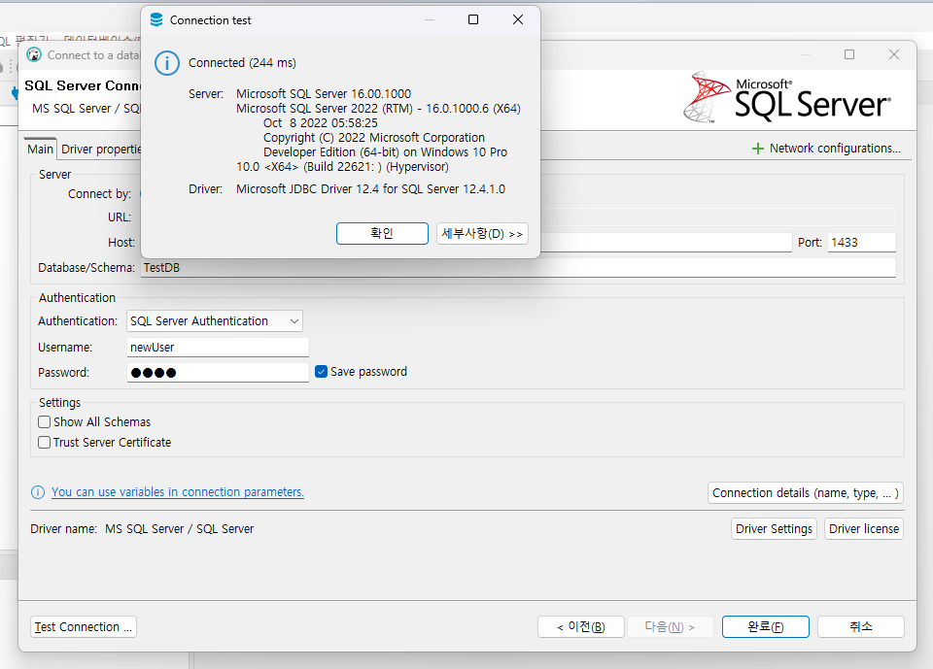Select 'Microsoft SQL Server 16.00.1000' text
The width and height of the screenshot is (933, 669).
(324, 94)
